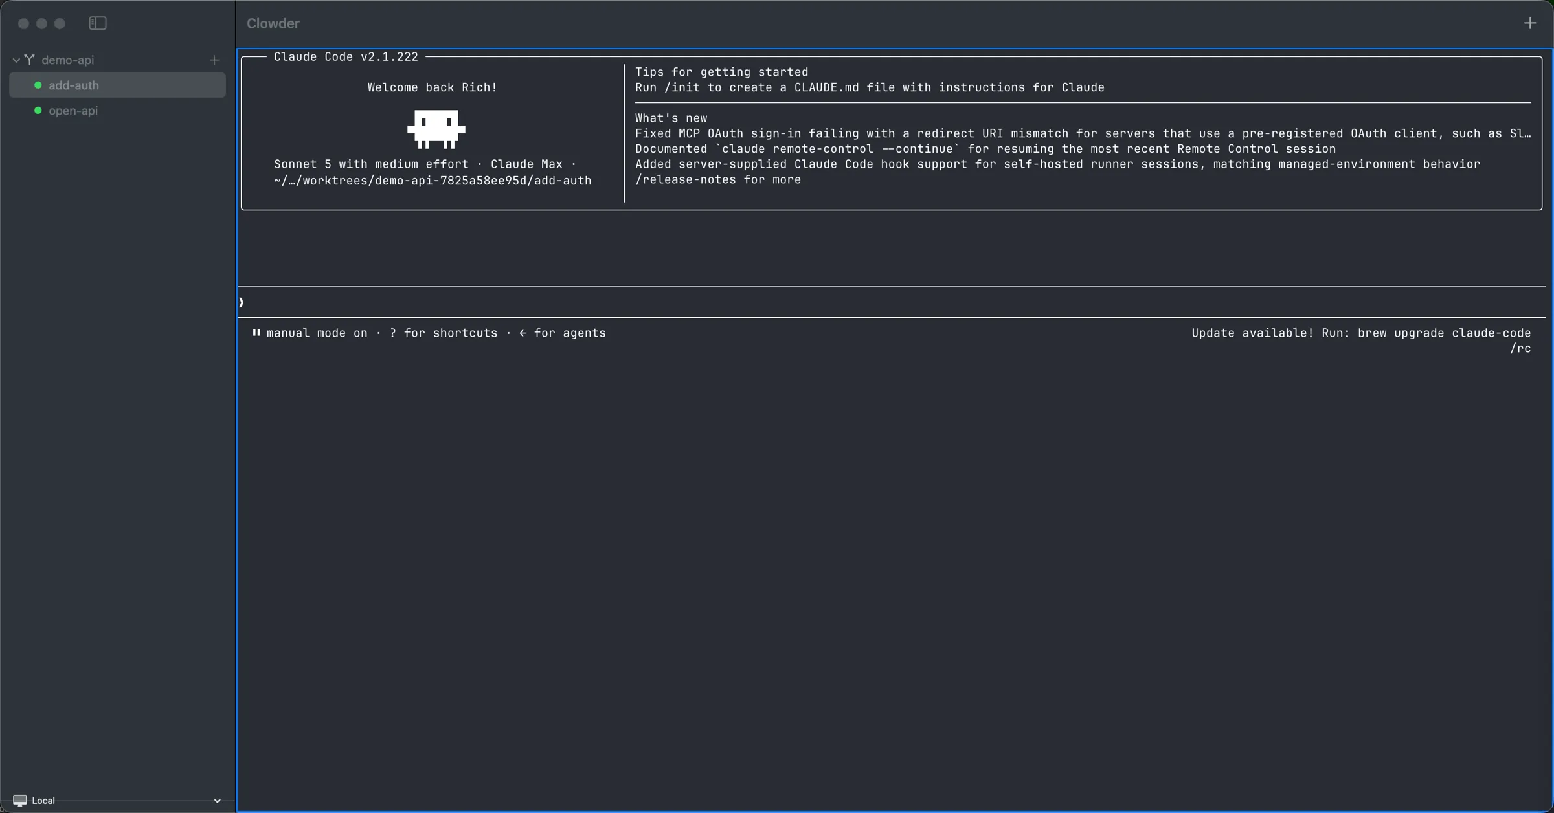Screen dimensions: 1554x813
Task: Click the Clowder window title
Action: click(x=273, y=23)
